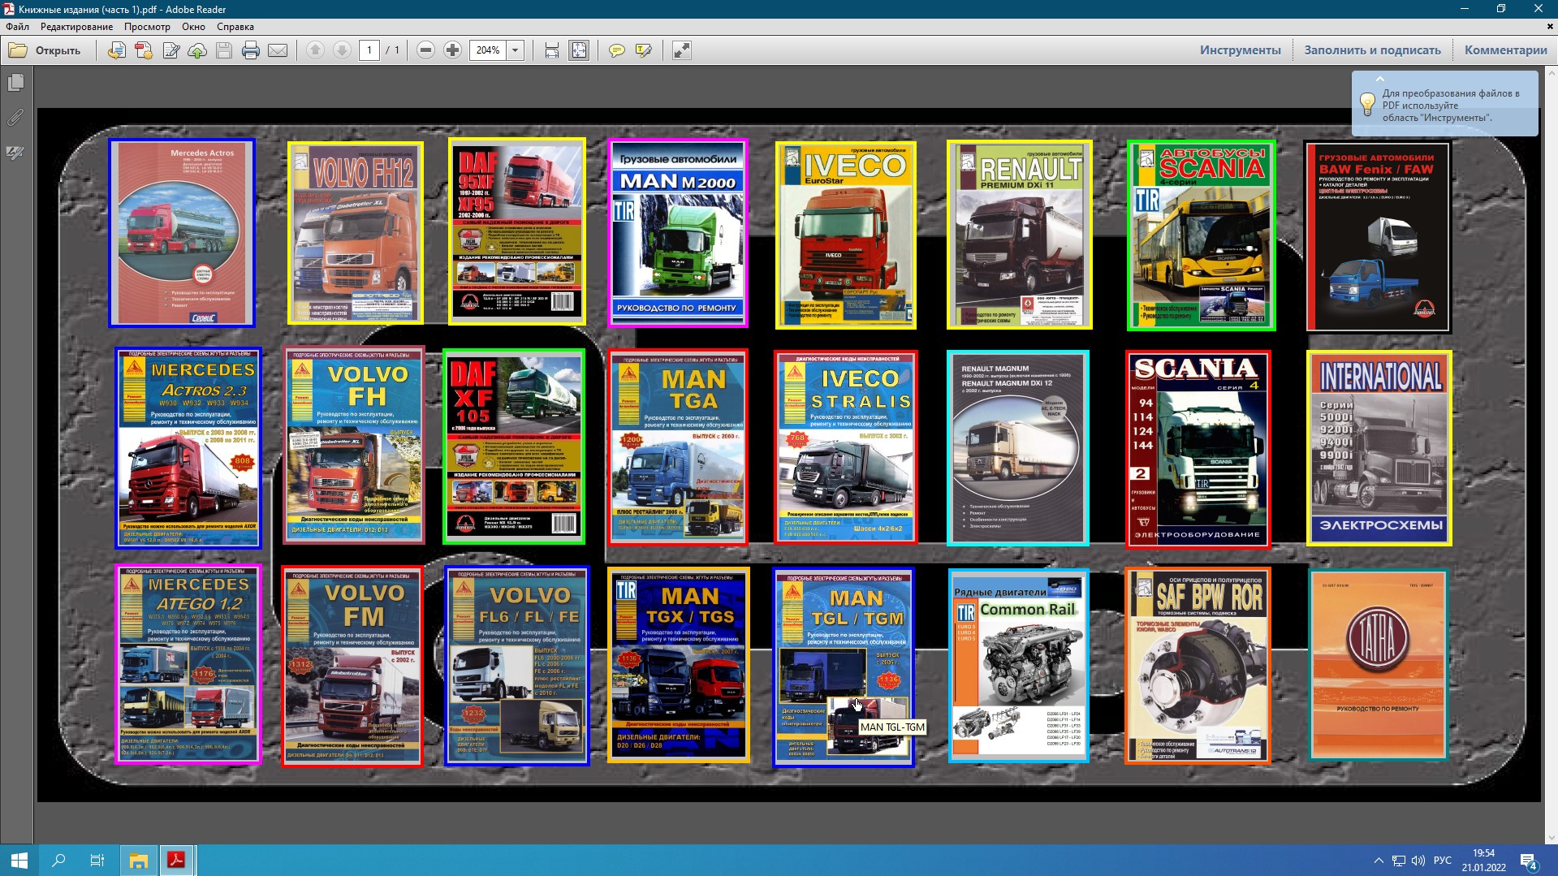Click the Save file floppy icon
Viewport: 1558px width, 876px height.
coord(224,50)
